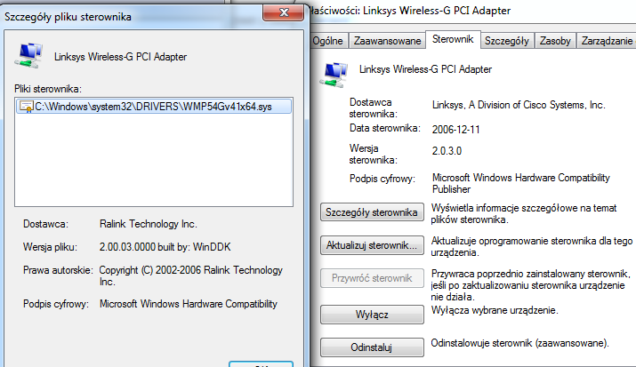
Task: Click the Odinstalowuje sterownik (zaawansowane) description
Action: click(520, 344)
